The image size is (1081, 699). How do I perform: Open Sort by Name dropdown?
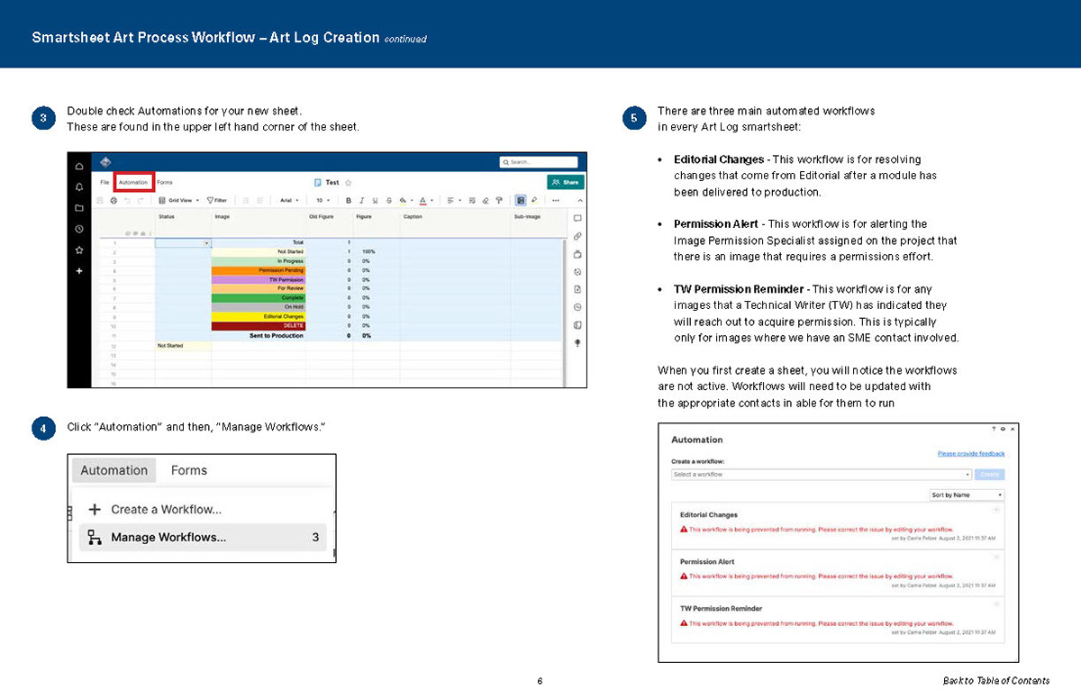[x=967, y=495]
